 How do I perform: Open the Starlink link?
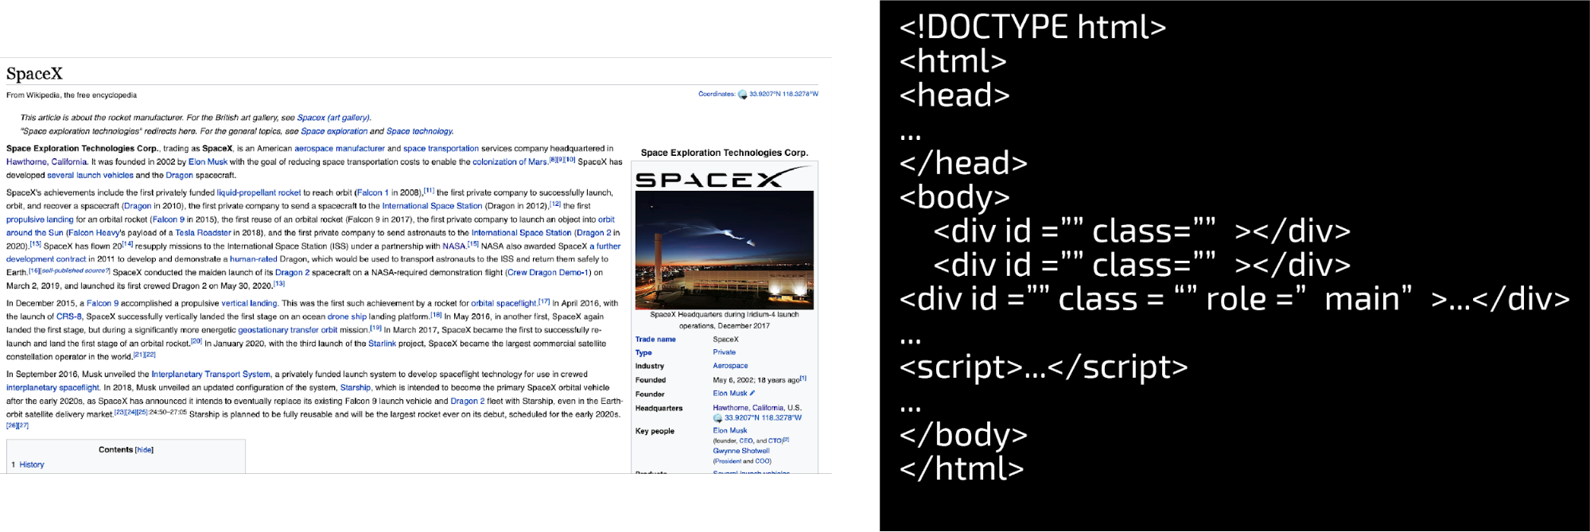[382, 344]
